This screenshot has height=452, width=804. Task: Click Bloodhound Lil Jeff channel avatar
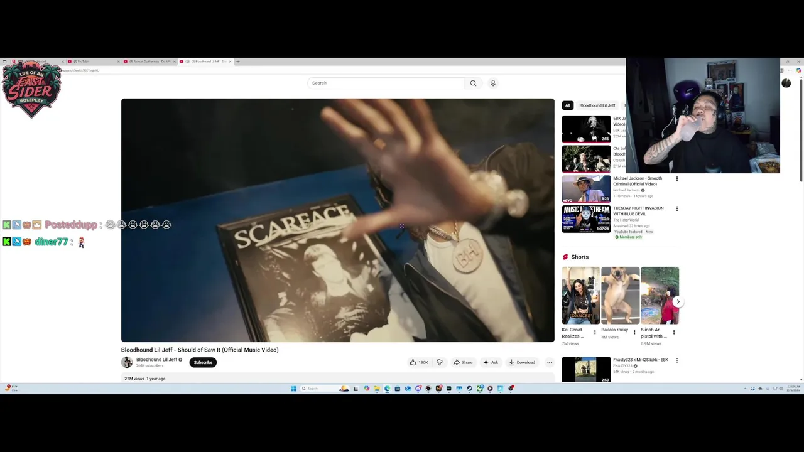[x=127, y=362]
